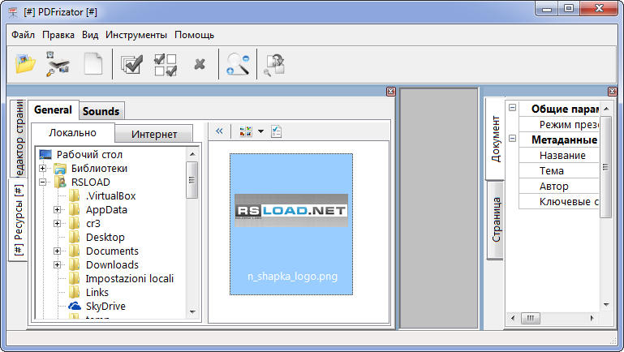
Task: Collapse the RSLOAD tree node
Action: (42, 182)
